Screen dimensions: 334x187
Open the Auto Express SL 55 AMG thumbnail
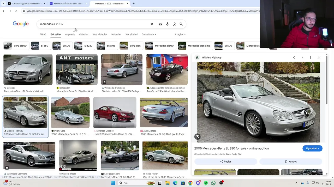(x=164, y=112)
